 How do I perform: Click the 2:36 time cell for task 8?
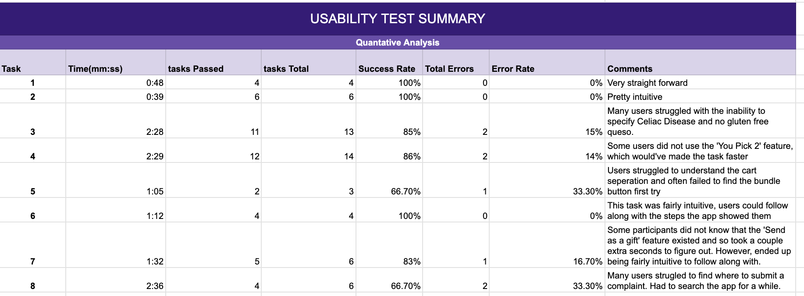click(x=116, y=280)
